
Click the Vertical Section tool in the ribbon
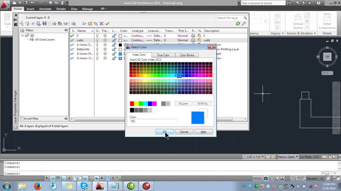point(298,21)
